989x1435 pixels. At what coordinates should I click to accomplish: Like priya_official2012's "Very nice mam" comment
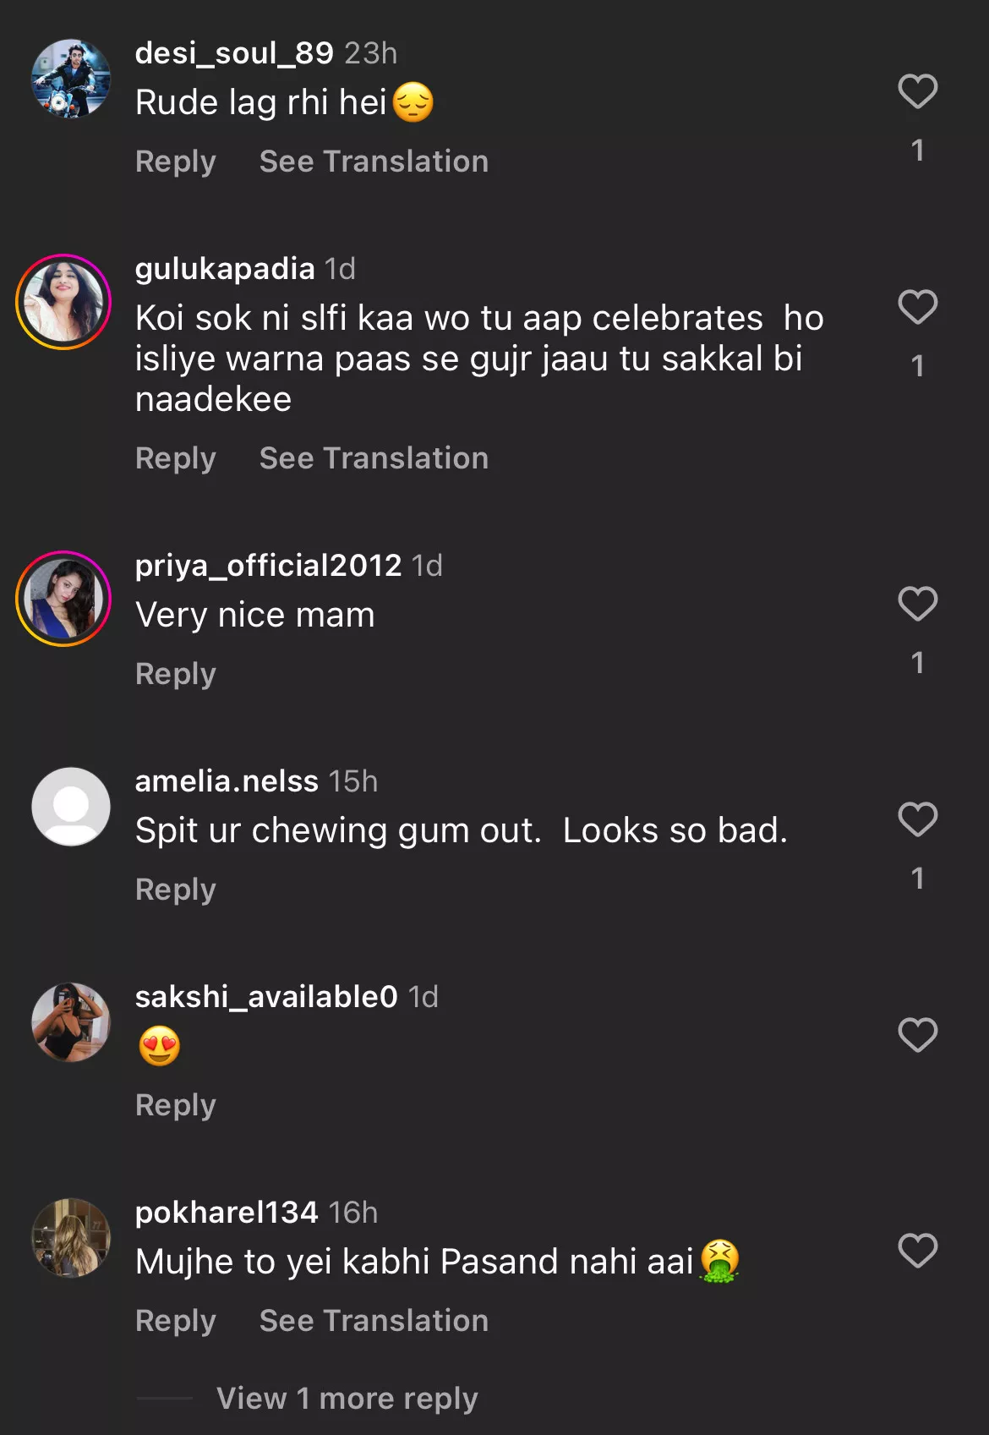click(917, 604)
